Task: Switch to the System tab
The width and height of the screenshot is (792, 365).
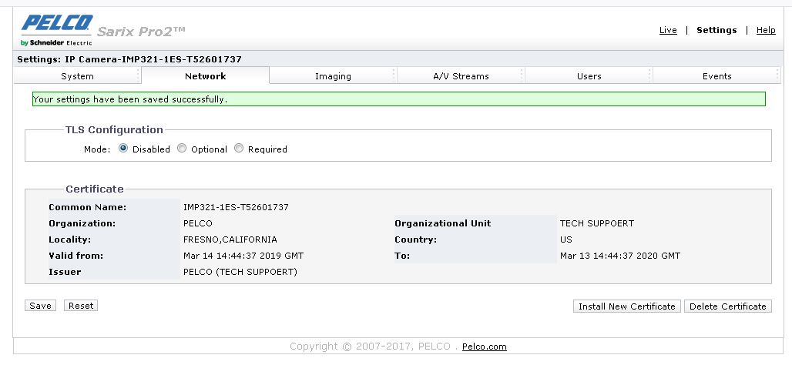Action: pyautogui.click(x=77, y=76)
